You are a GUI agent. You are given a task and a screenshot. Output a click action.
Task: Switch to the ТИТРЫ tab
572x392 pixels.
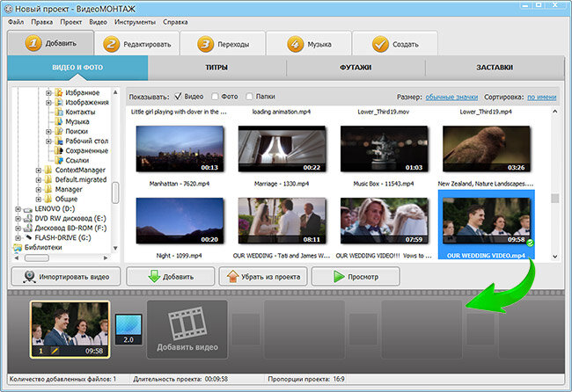pyautogui.click(x=216, y=68)
